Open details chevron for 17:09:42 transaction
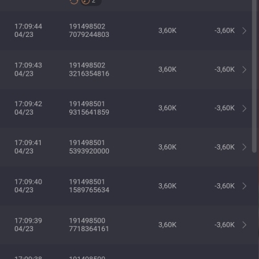This screenshot has height=259, width=259. tap(244, 108)
